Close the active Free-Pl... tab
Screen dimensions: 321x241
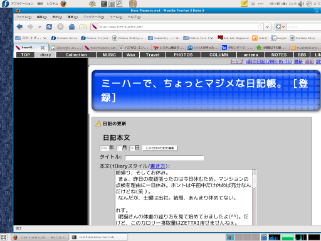tap(43, 48)
